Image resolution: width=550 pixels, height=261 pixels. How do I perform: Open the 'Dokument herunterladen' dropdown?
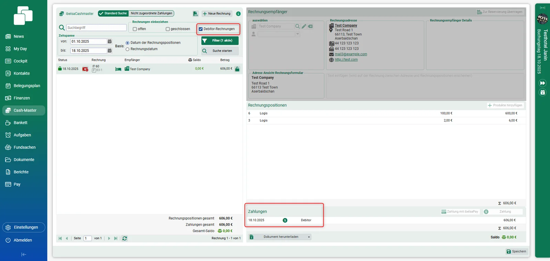tap(280, 237)
